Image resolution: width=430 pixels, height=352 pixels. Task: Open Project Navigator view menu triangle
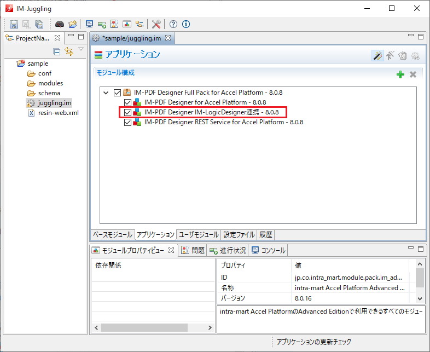tap(81, 49)
